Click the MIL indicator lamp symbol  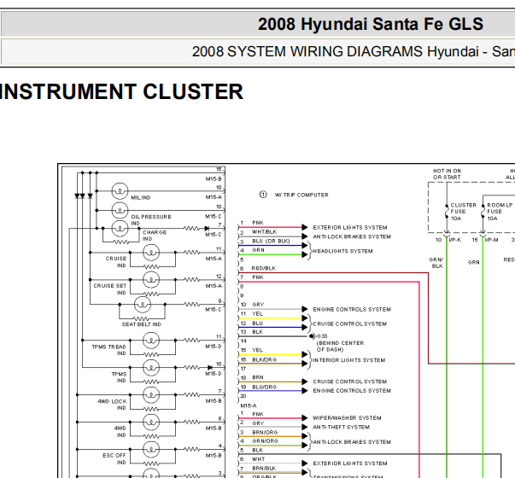click(120, 191)
